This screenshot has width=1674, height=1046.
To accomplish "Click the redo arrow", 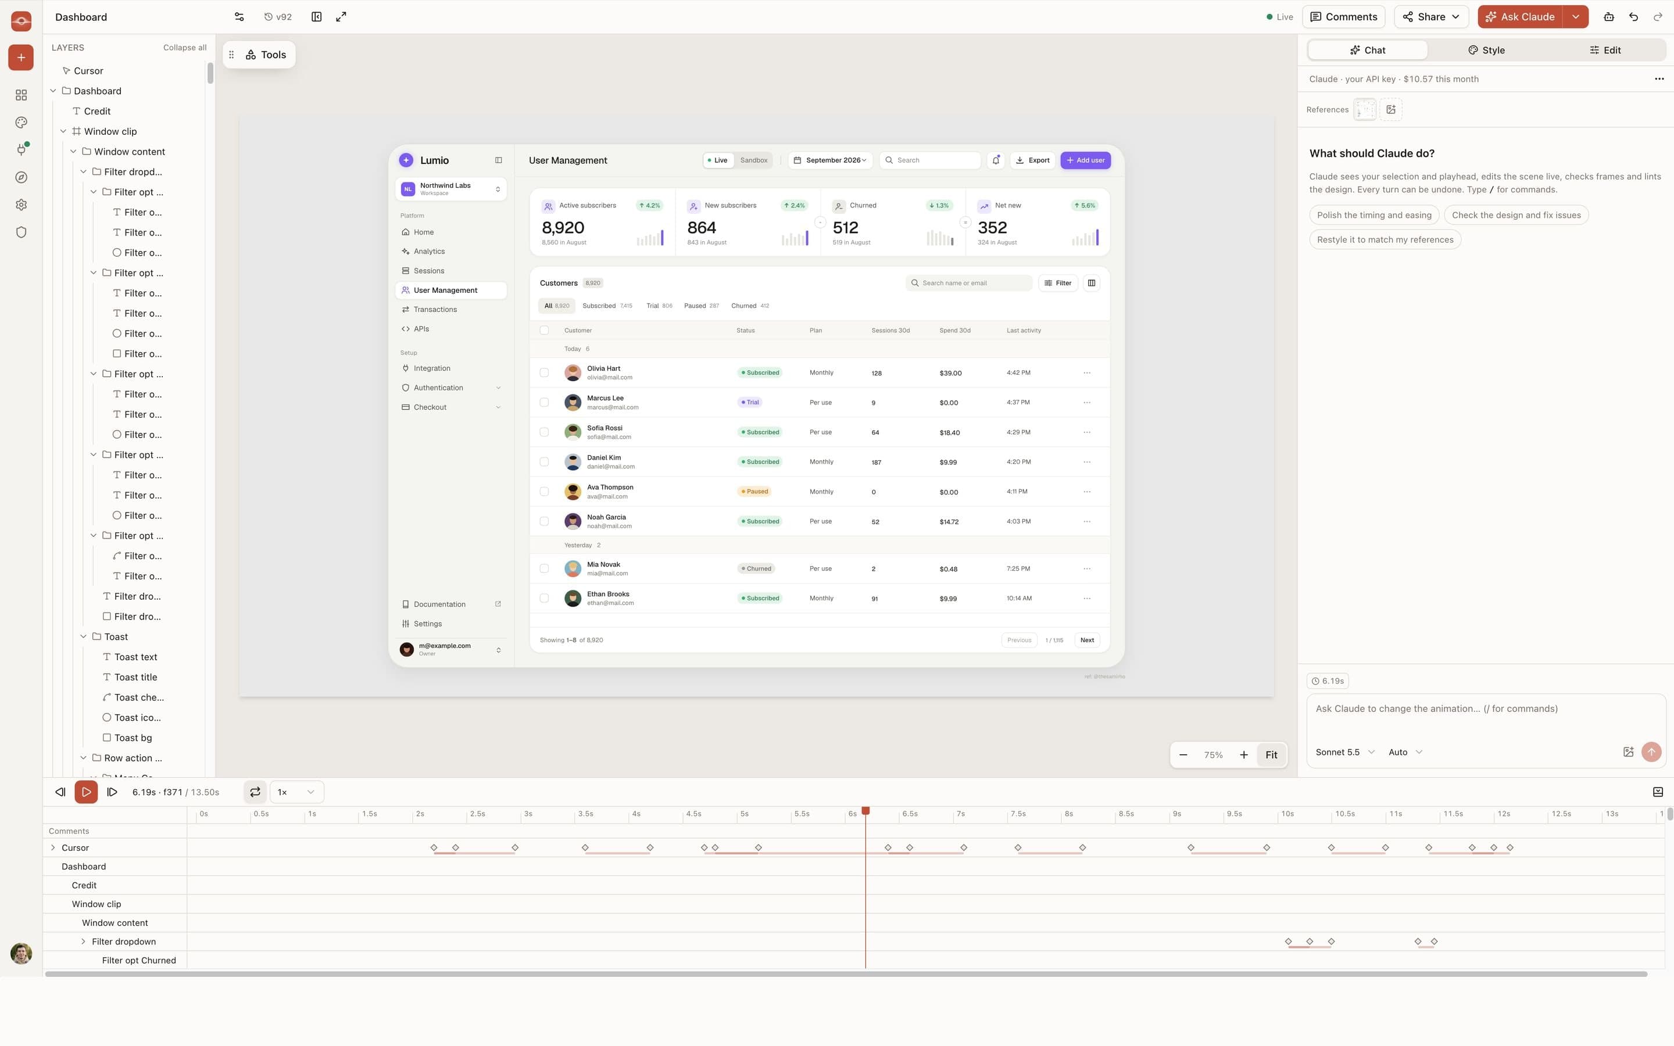I will (x=1657, y=17).
